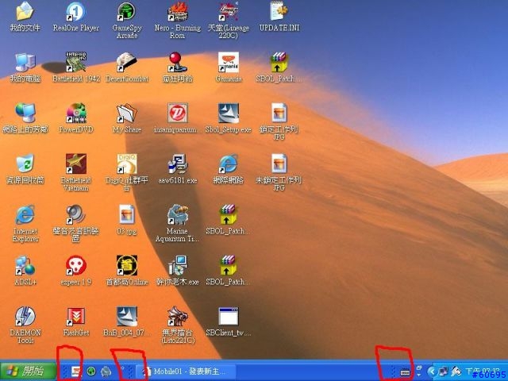The width and height of the screenshot is (508, 381).
Task: Click the green quick launch icon
Action: [x=91, y=371]
